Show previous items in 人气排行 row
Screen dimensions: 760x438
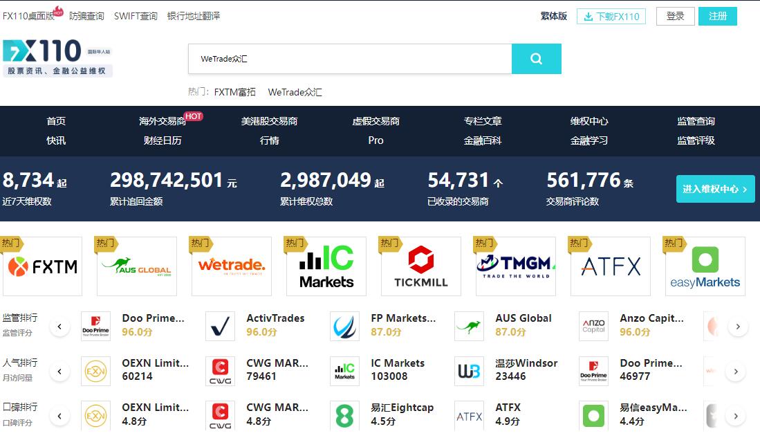[59, 372]
